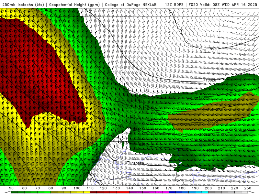
Task: Click the "250mb Isotachs (kts)" title text
Action: [x=23, y=5]
